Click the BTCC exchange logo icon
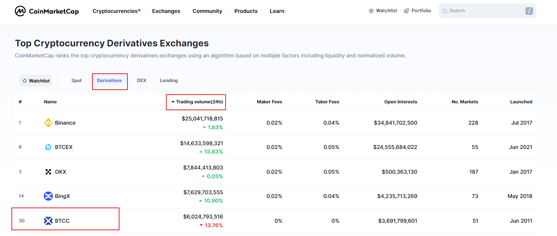 point(48,221)
